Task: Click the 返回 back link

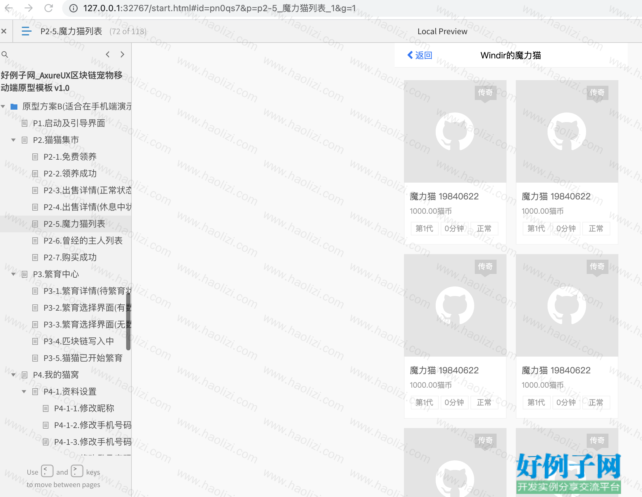Action: 424,55
